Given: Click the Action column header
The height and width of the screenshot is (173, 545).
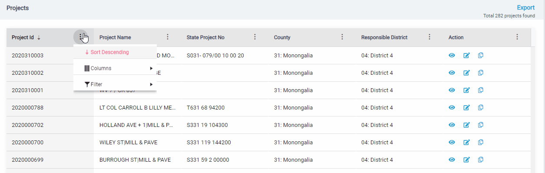Looking at the screenshot, I should pos(456,37).
